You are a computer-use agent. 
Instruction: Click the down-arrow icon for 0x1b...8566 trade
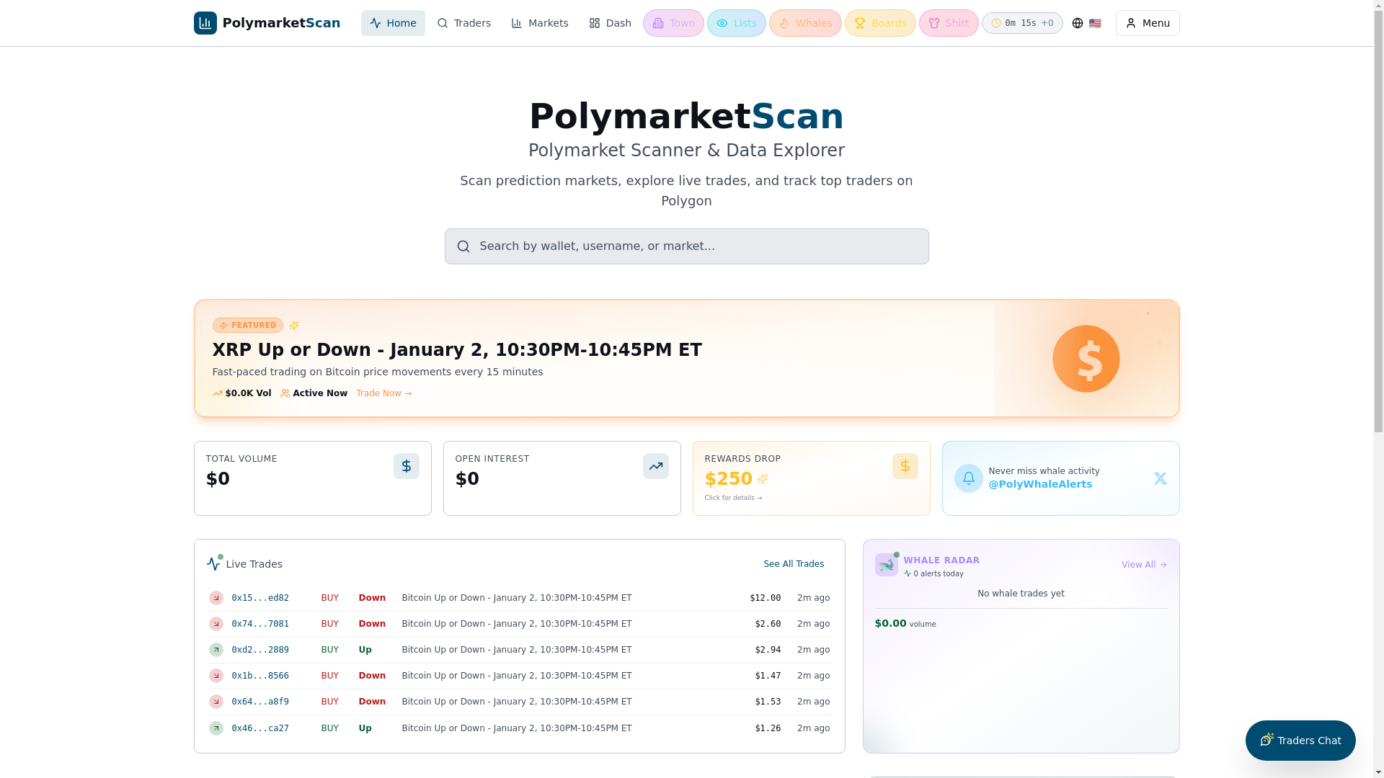216,676
